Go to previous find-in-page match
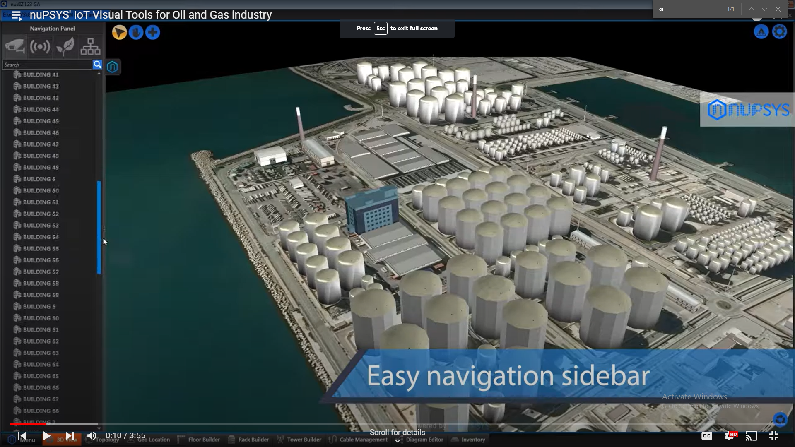 (751, 9)
